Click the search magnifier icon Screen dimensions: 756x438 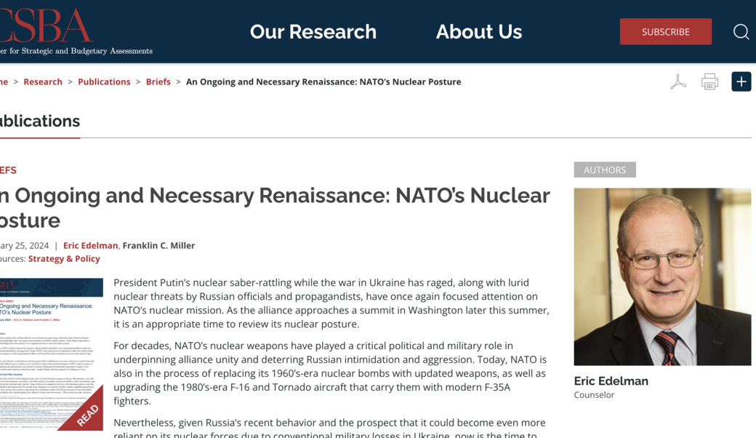coord(741,32)
